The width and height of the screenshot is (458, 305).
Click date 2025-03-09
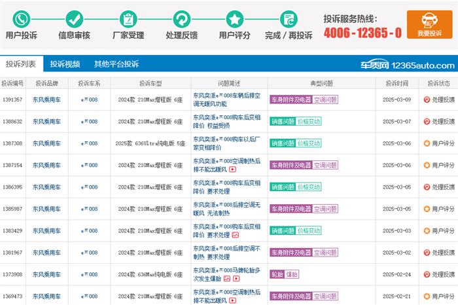tap(396, 99)
